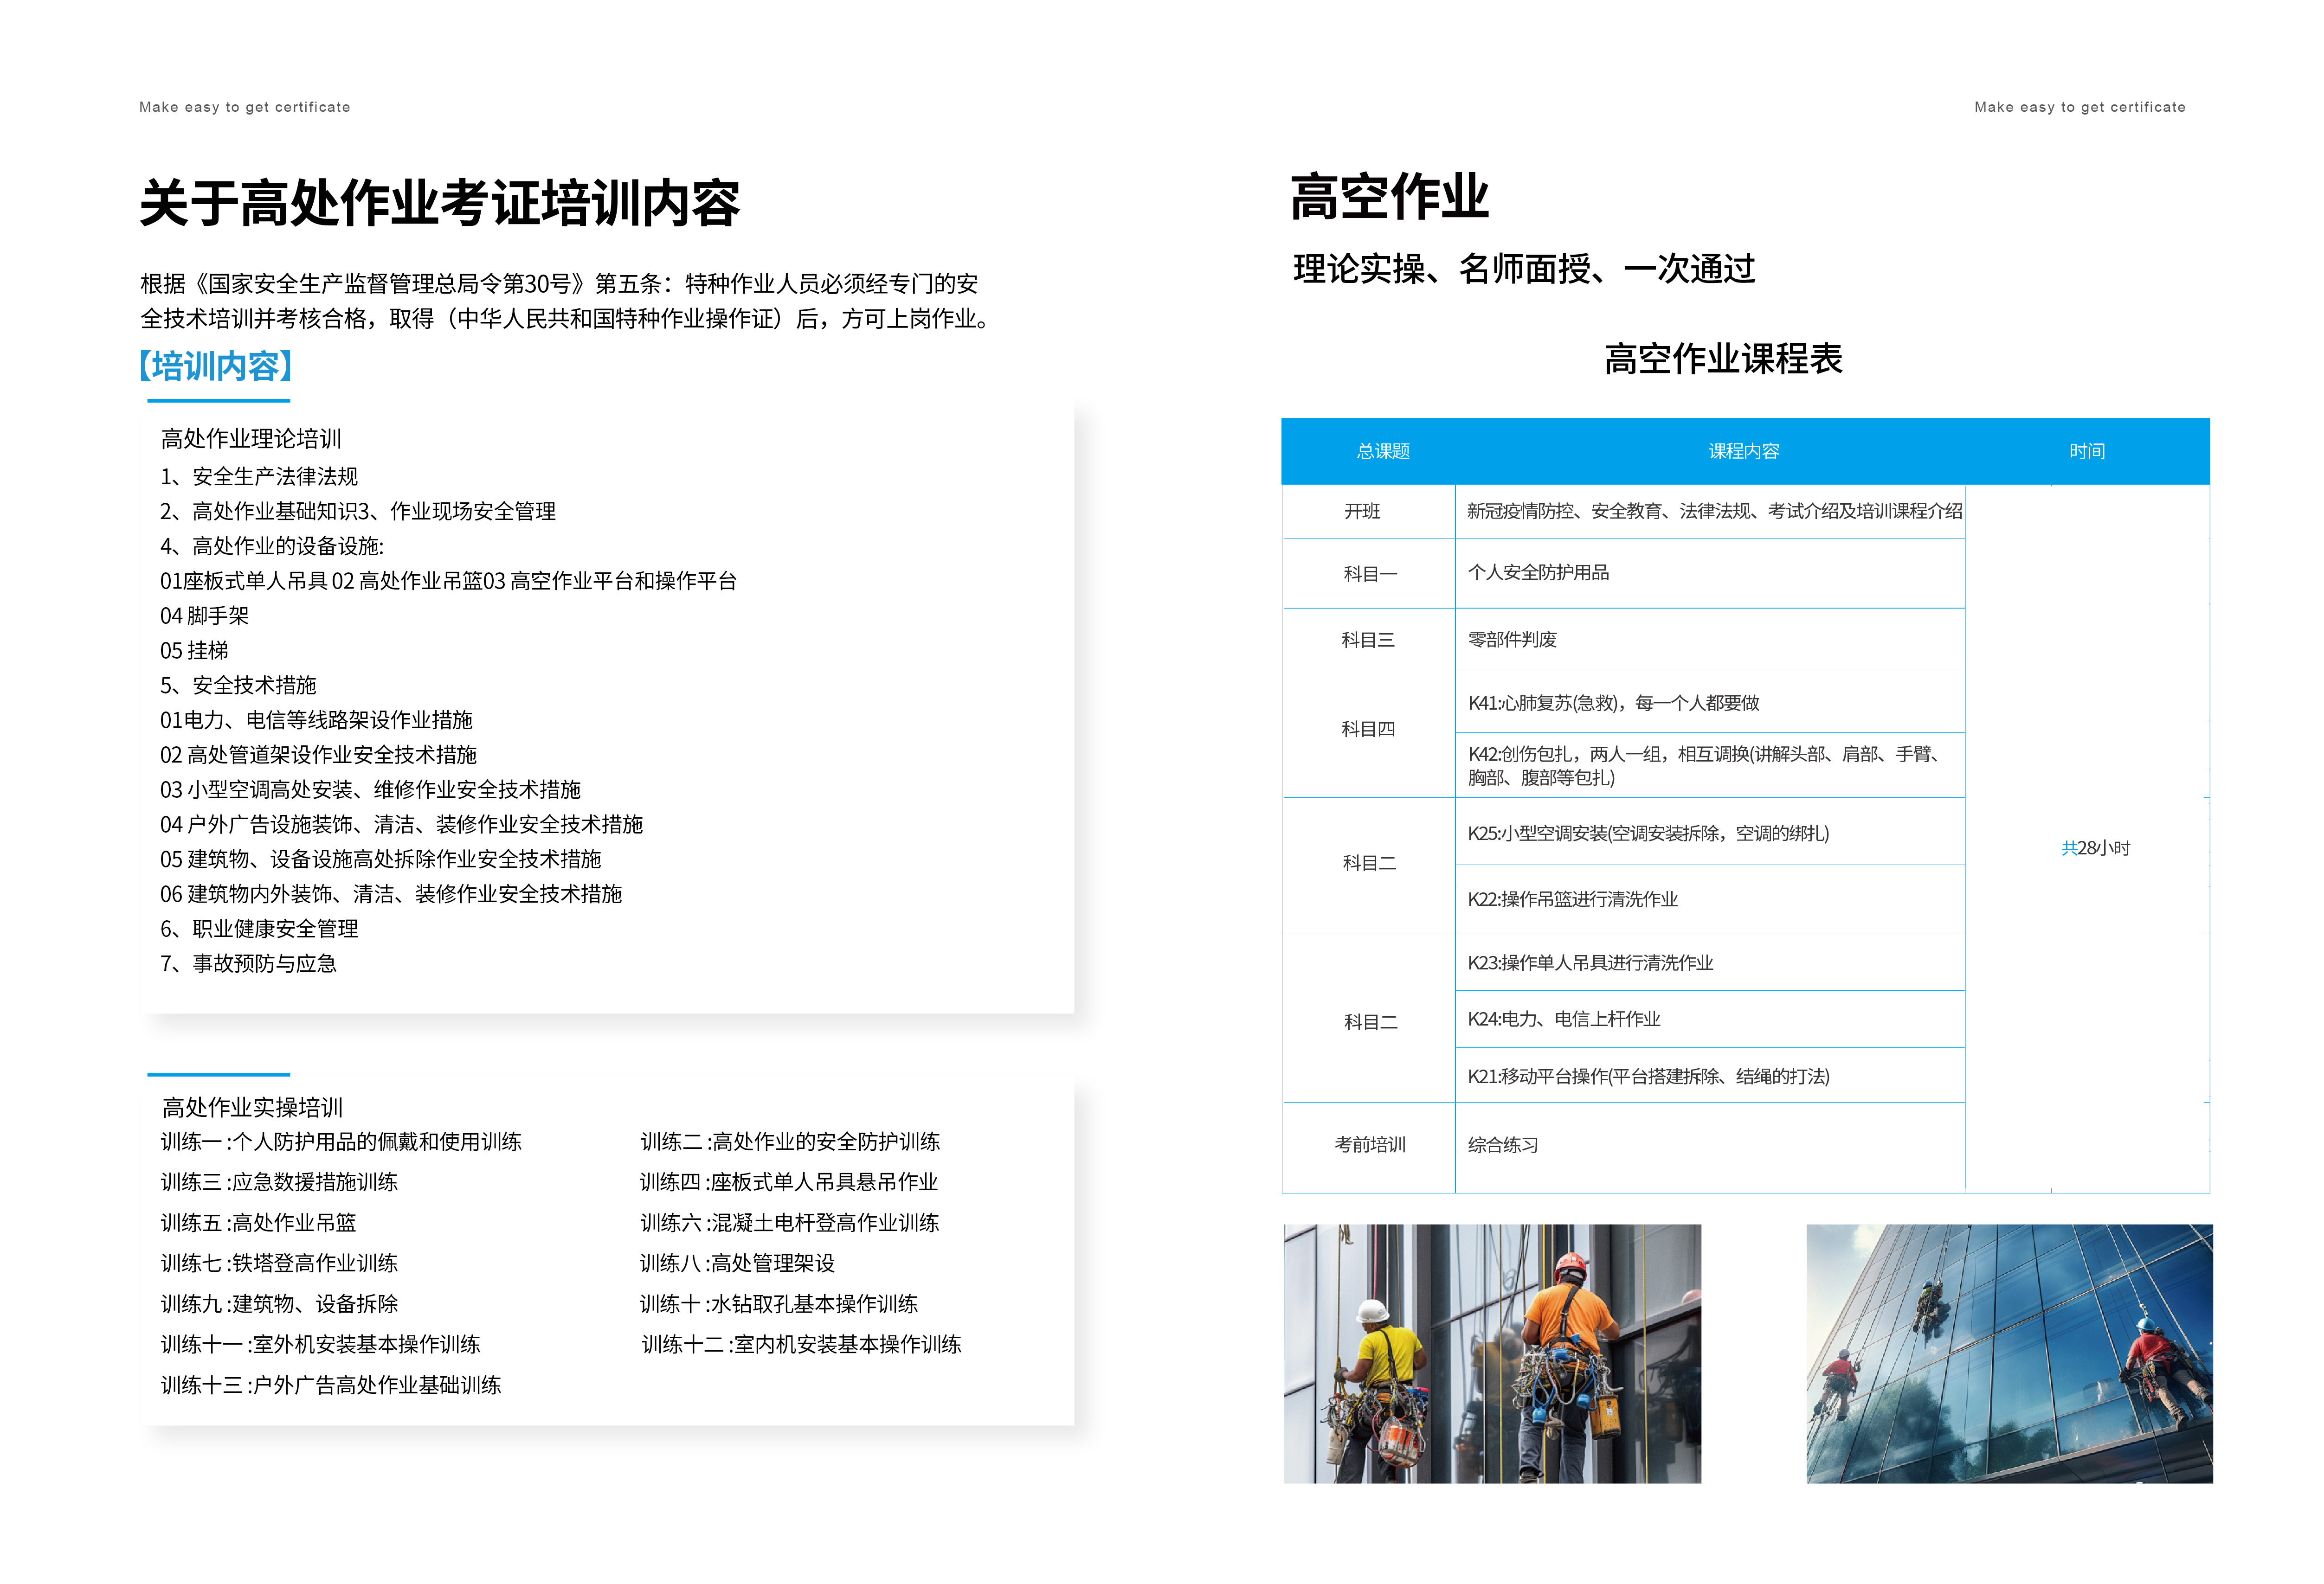The height and width of the screenshot is (1584, 2324).
Task: Click the 高处作业实操培训 section heading
Action: 252,1107
